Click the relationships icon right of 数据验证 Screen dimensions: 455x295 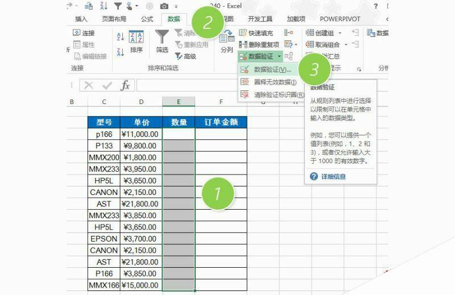(x=289, y=56)
